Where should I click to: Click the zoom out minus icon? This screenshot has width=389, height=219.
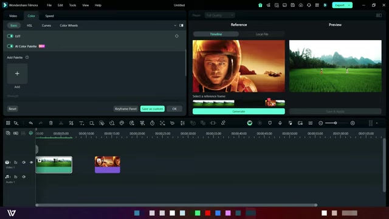click(320, 123)
